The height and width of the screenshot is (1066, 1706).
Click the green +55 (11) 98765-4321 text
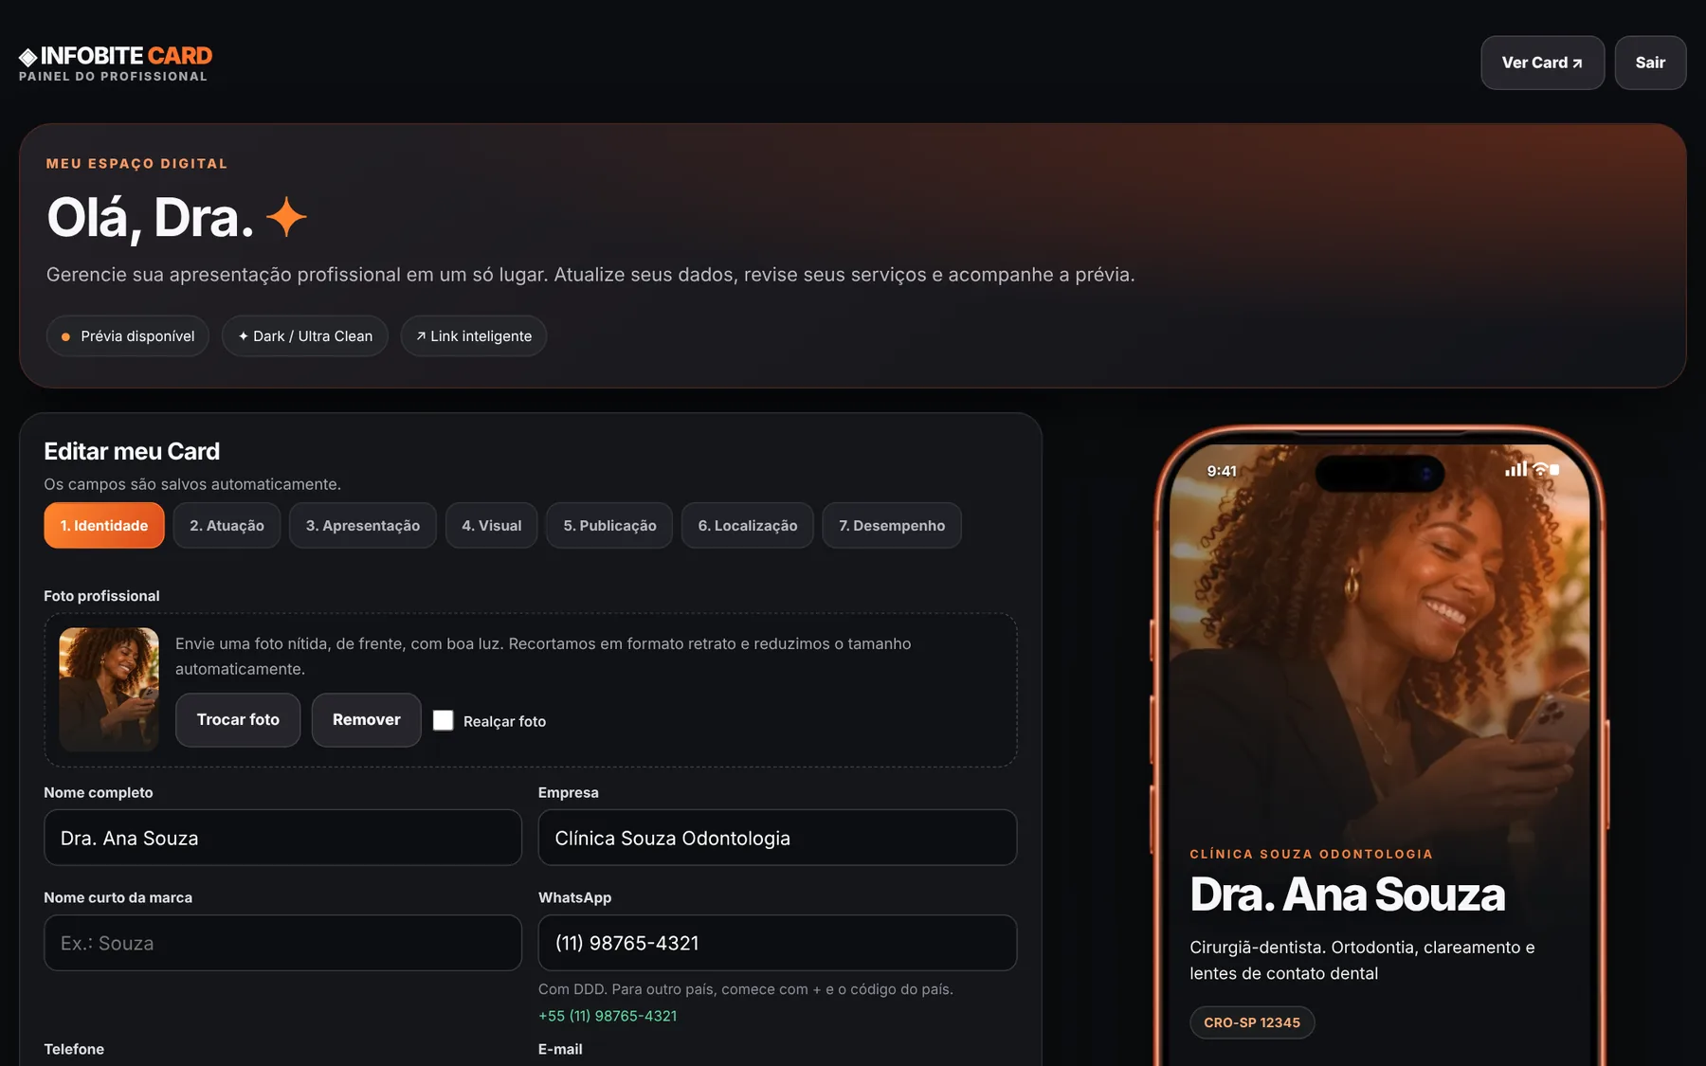click(608, 1016)
